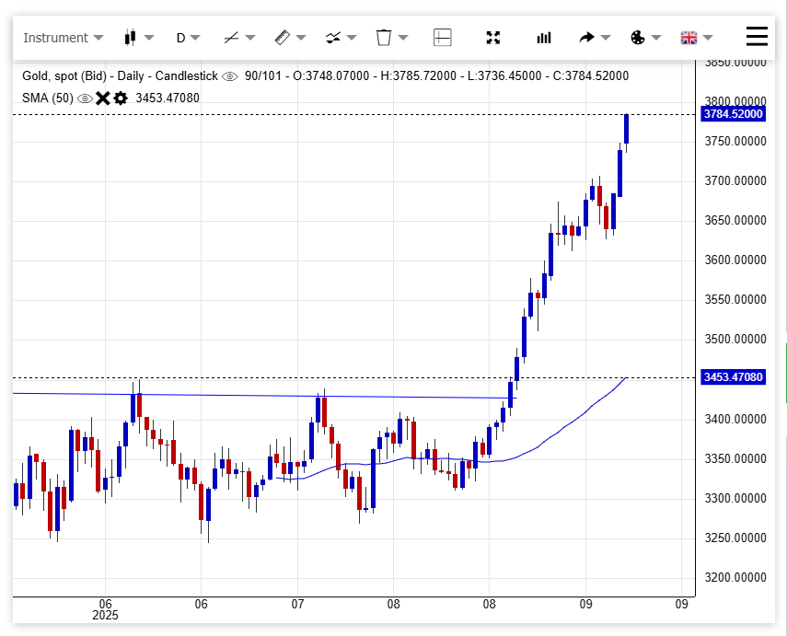Click the 3784.52000 current price label
Image resolution: width=787 pixels, height=636 pixels.
click(733, 114)
